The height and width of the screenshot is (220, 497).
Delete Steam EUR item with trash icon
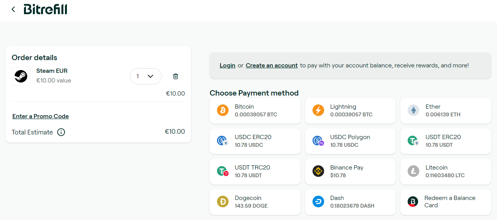pos(176,76)
